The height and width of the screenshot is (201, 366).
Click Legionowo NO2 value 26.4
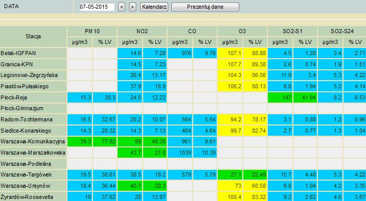coord(130,75)
